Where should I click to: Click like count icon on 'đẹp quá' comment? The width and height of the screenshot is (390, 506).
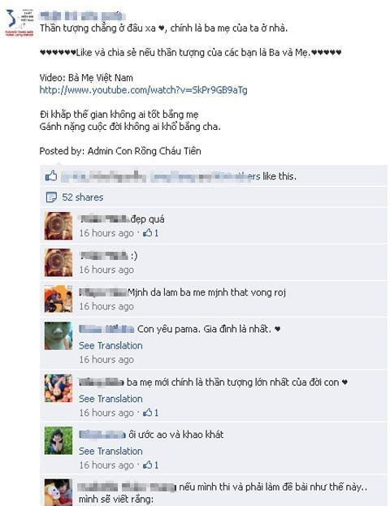coord(151,232)
